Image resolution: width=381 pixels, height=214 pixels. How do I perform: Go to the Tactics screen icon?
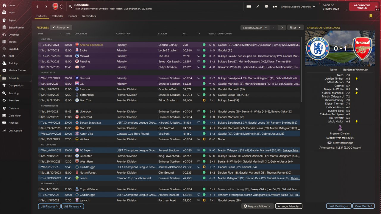tap(4, 42)
